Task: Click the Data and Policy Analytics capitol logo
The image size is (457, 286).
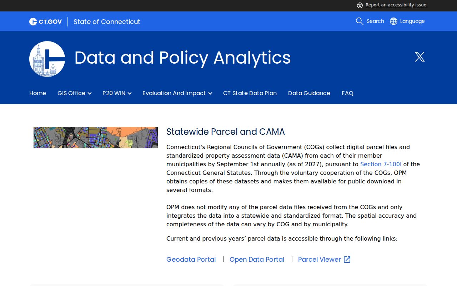Action: click(x=47, y=59)
